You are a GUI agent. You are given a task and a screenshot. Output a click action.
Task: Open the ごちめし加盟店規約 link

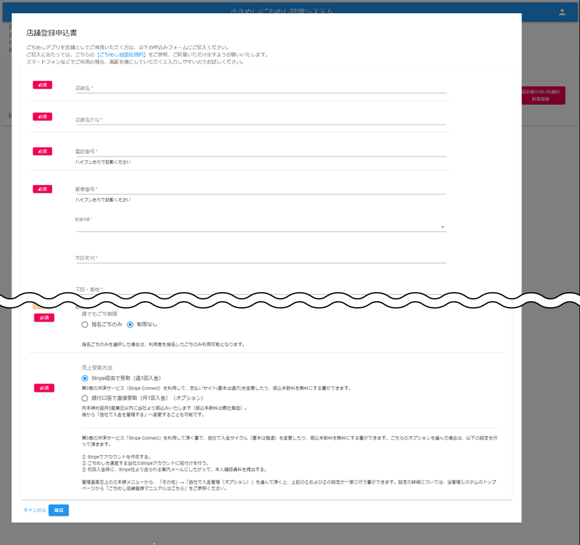click(121, 55)
